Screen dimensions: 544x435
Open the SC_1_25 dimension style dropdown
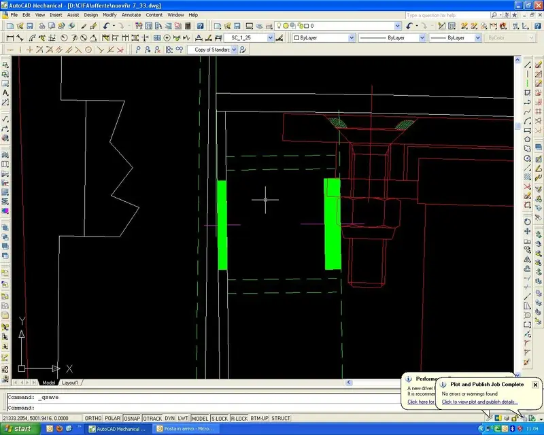pyautogui.click(x=270, y=38)
